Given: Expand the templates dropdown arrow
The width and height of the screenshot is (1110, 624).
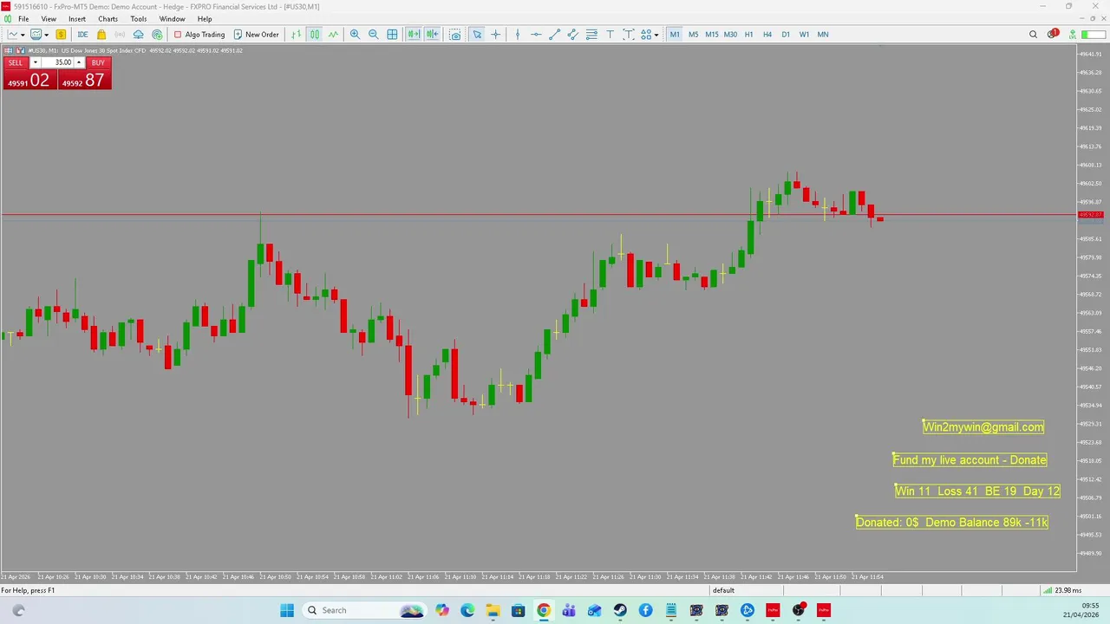Looking at the screenshot, I should [46, 35].
